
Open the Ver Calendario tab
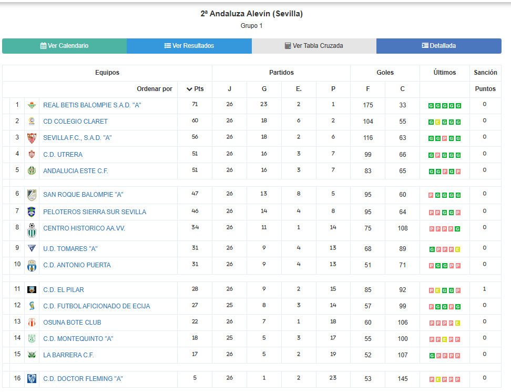tap(64, 46)
